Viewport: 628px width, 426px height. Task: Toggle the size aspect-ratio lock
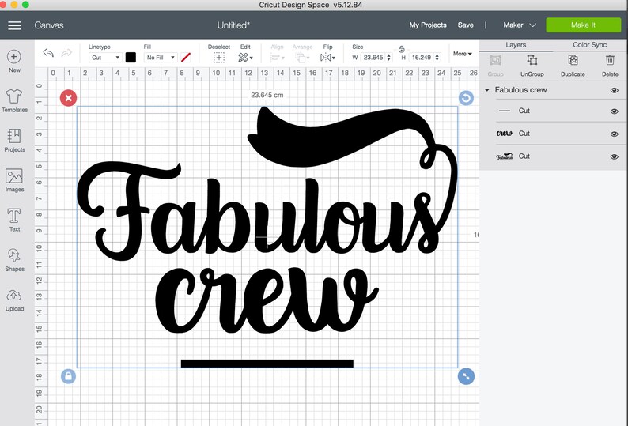[401, 49]
